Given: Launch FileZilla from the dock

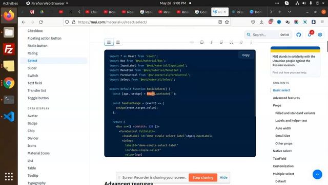Looking at the screenshot, I should click(9, 49).
